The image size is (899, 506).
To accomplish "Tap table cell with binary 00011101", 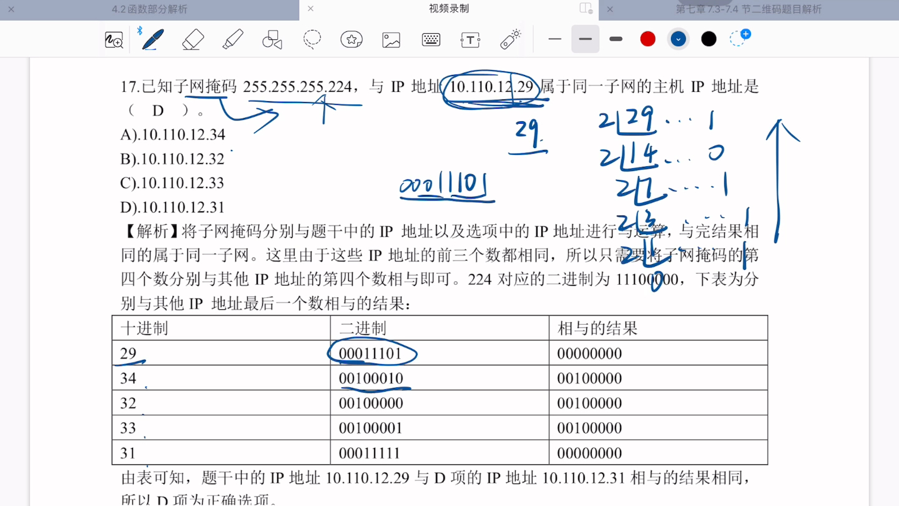I will click(440, 353).
